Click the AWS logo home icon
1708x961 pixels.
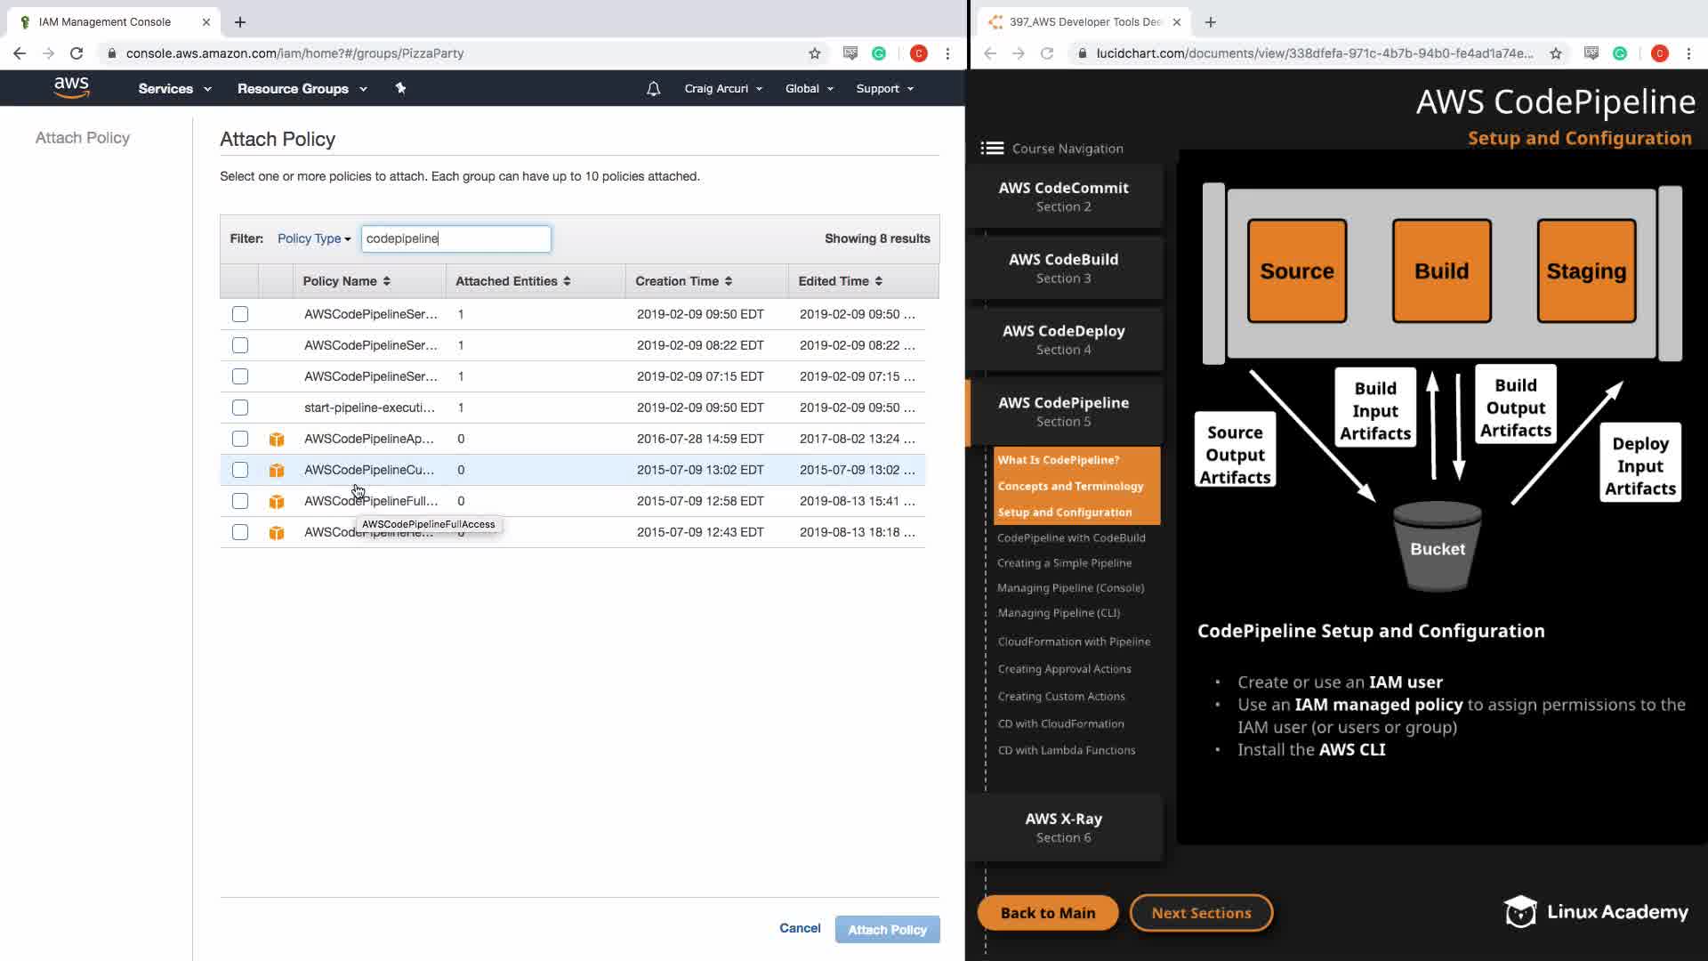pyautogui.click(x=71, y=87)
